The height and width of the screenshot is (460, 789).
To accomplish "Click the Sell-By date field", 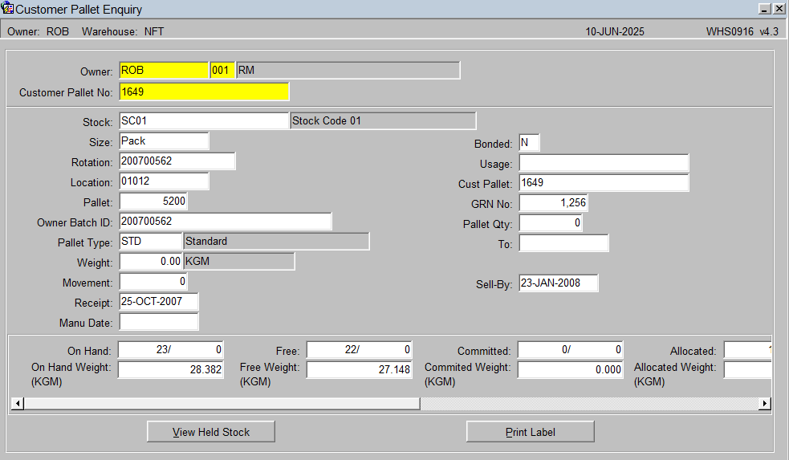I will pyautogui.click(x=559, y=283).
